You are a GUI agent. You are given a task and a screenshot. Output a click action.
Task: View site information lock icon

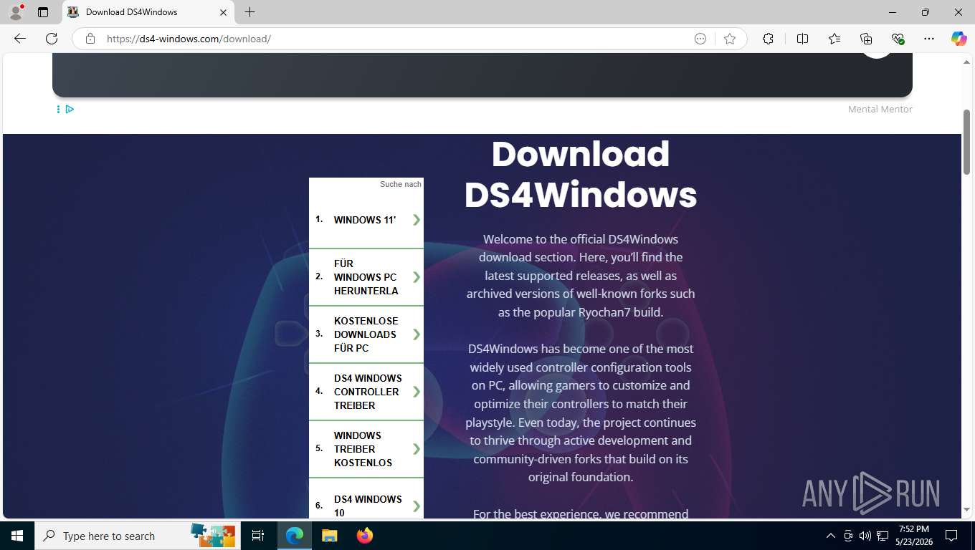[x=90, y=39]
